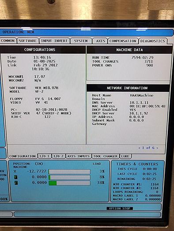The height and width of the screenshot is (231, 174).
Task: Click the Z axis load bar
Action: (69, 183)
